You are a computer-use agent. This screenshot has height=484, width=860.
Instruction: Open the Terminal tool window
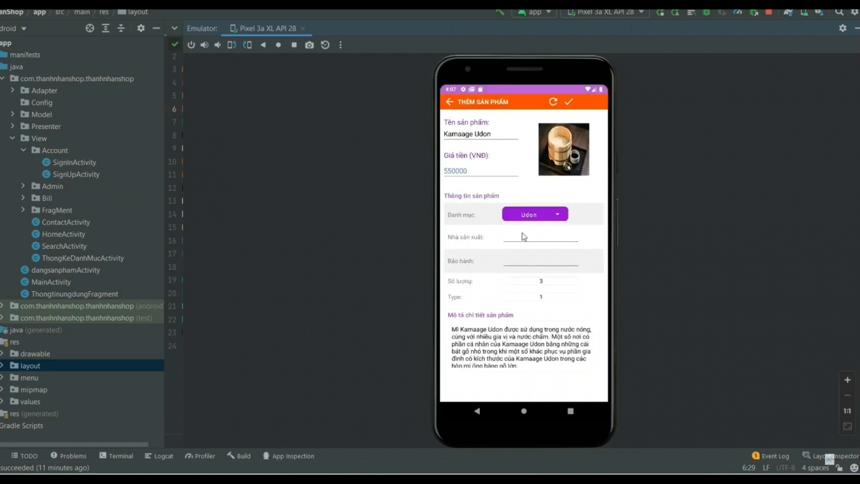click(x=115, y=456)
